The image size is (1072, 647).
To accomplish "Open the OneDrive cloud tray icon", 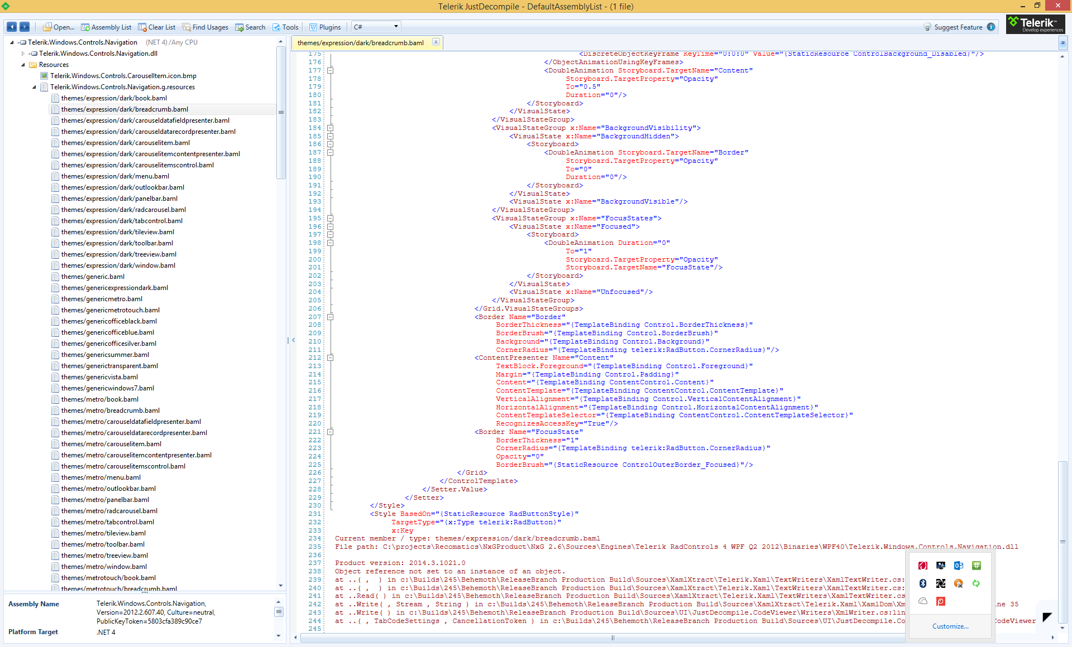I will point(922,601).
